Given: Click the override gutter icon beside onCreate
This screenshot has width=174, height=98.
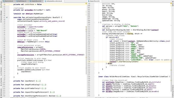Looking at the screenshot, I should 7,17.
